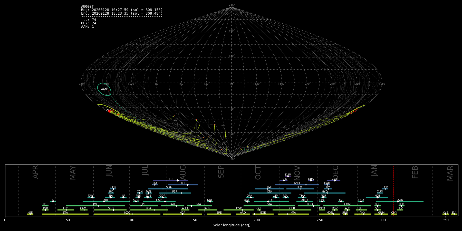Click the COM shower label in timeline
The height and width of the screenshot is (231, 462).
click(x=347, y=204)
